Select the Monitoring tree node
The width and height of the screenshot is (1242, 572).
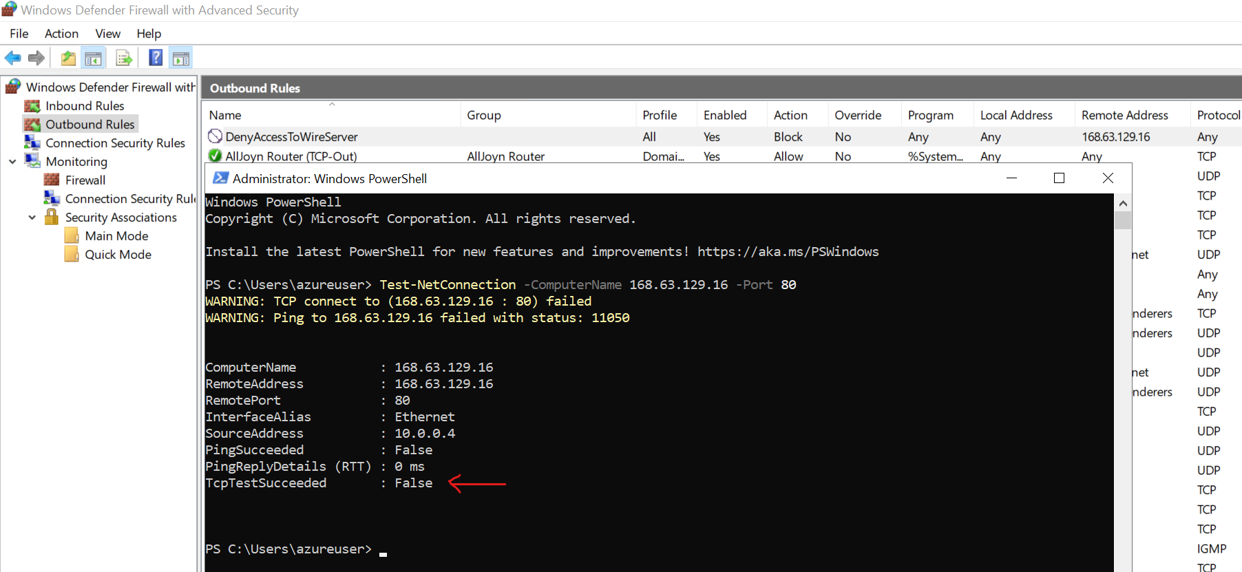tap(76, 161)
